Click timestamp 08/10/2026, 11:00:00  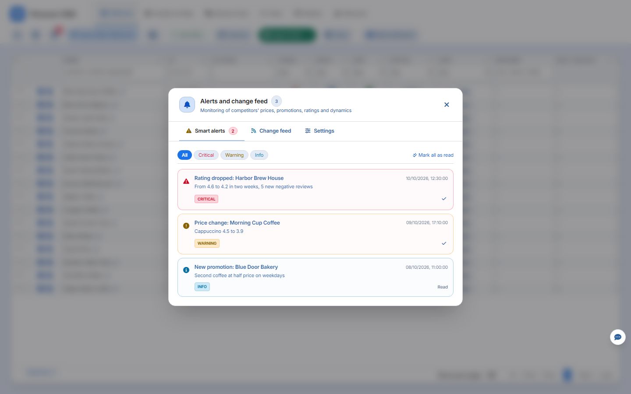coord(427,267)
